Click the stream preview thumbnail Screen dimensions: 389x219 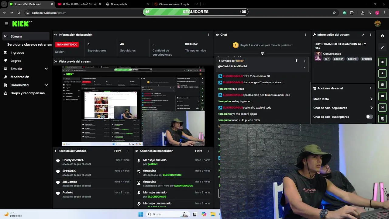(x=133, y=106)
